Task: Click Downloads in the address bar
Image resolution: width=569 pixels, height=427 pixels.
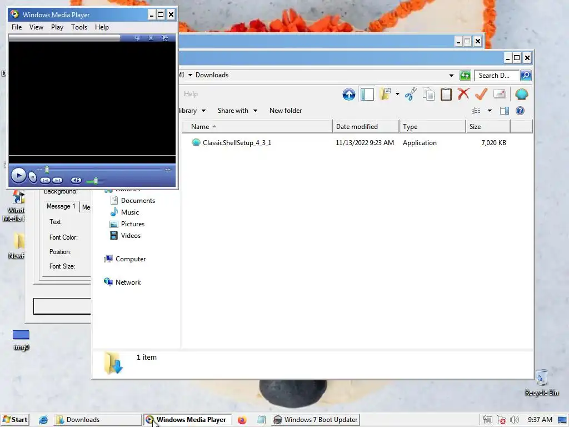Action: click(212, 75)
